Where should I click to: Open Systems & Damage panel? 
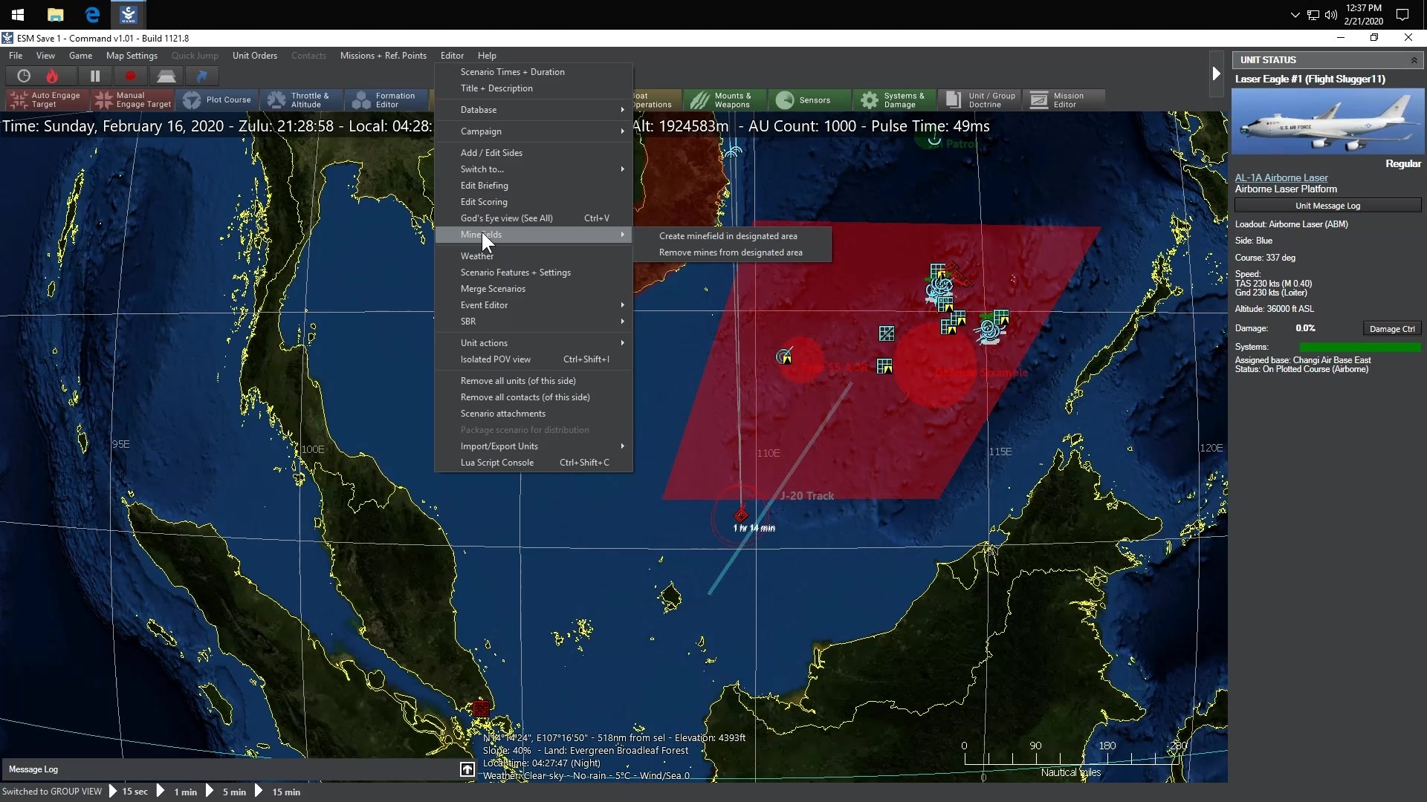coord(893,100)
